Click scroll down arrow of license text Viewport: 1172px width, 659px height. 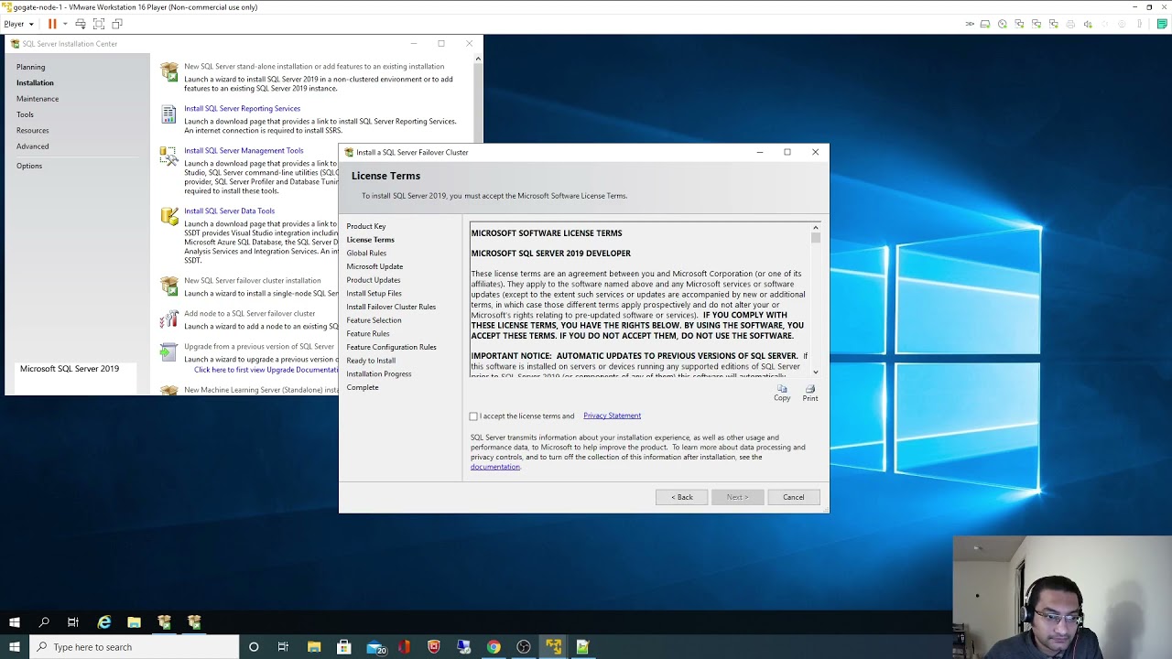(x=815, y=372)
